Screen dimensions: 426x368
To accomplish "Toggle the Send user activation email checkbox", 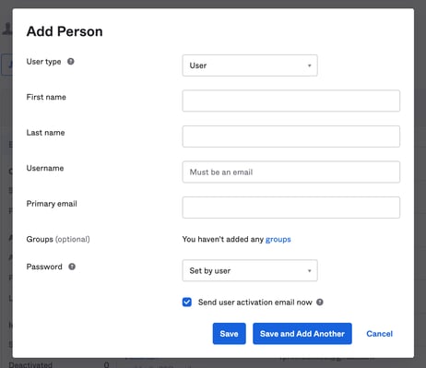I will (187, 302).
